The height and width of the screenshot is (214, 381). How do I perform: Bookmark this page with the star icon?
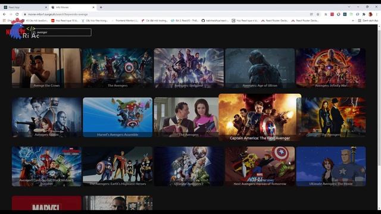pos(318,14)
